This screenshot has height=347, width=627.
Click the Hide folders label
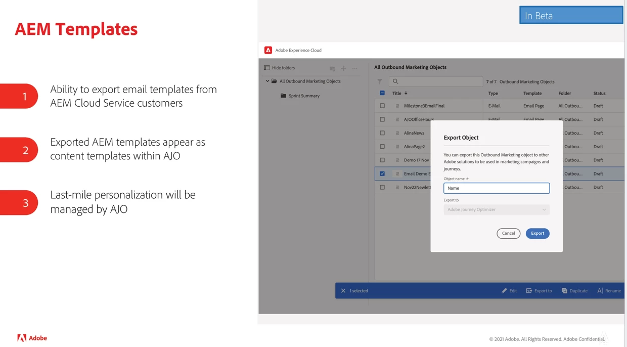(283, 68)
